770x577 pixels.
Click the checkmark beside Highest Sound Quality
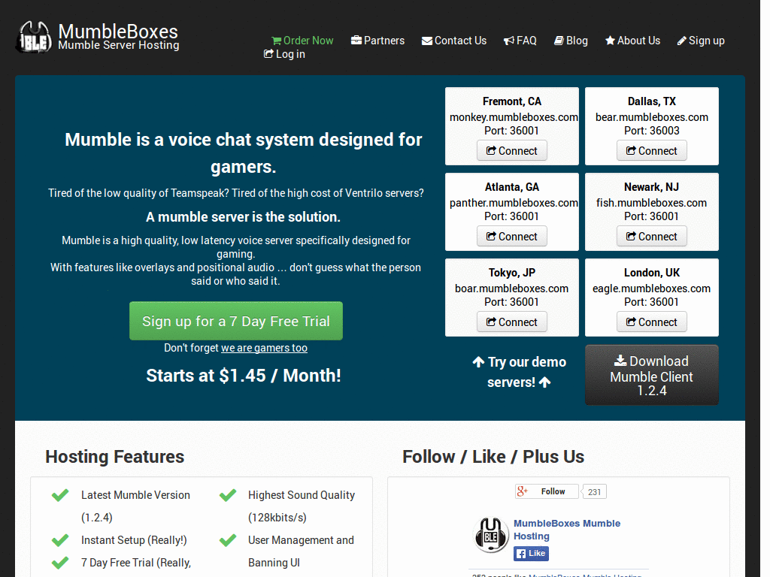[x=228, y=495]
